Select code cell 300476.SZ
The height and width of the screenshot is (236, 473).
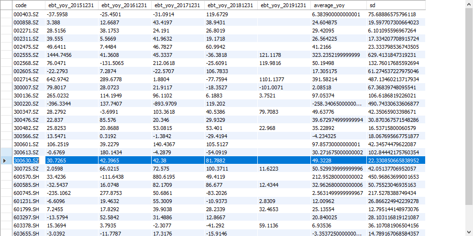[x=29, y=120]
